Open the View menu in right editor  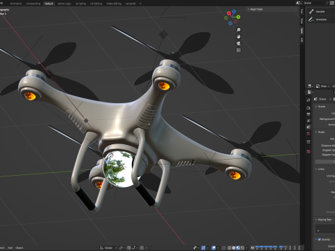click(x=325, y=86)
